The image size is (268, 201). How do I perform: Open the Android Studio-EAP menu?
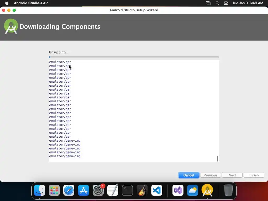click(x=31, y=3)
